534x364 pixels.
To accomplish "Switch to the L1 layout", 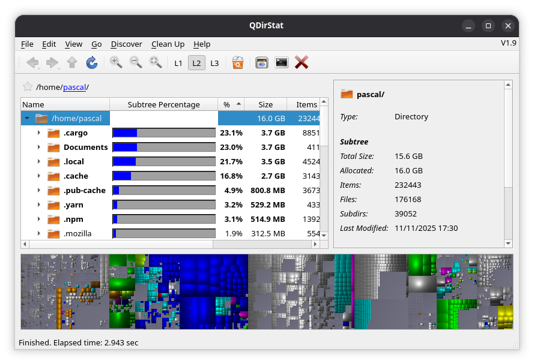I will tap(178, 63).
